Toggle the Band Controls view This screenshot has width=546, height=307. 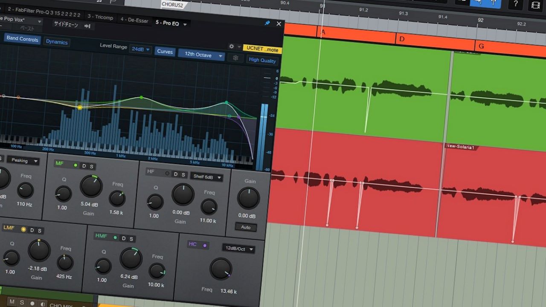(22, 39)
